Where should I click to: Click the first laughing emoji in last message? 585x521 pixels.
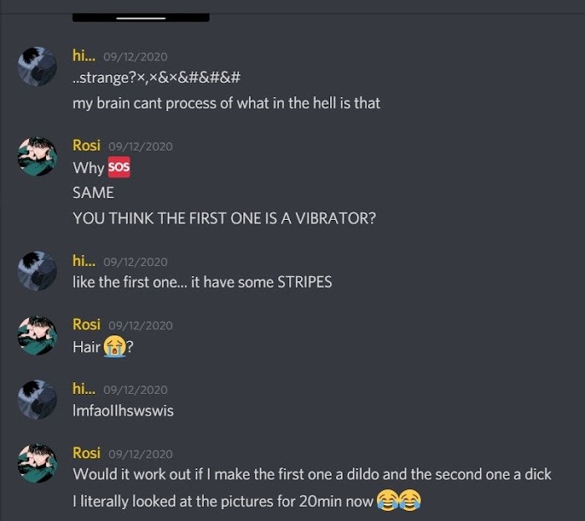(386, 500)
